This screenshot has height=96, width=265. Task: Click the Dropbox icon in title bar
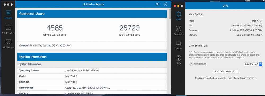coord(165,4)
